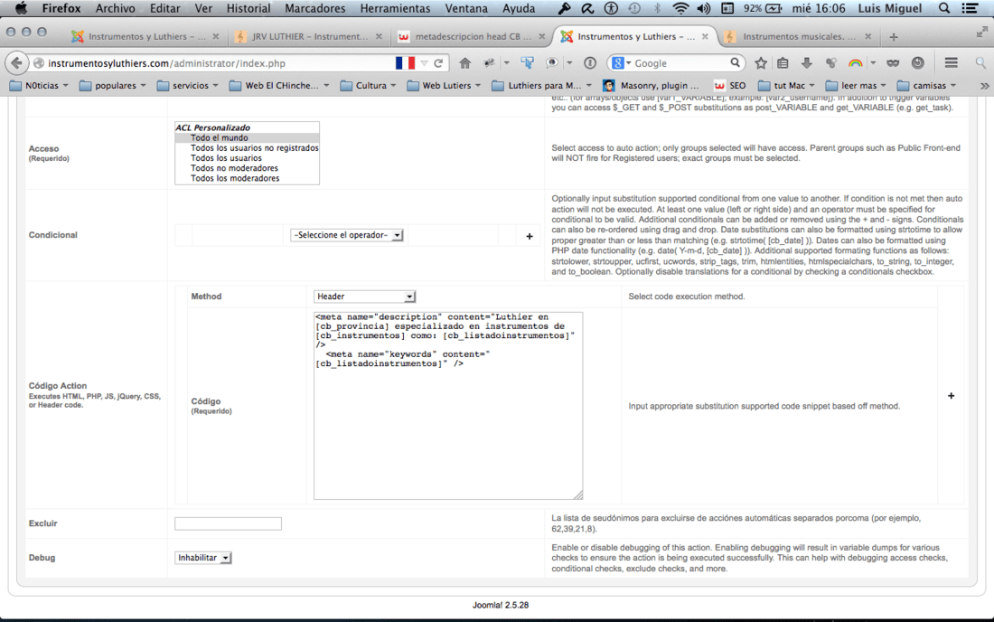994x622 pixels.
Task: Show more bookmarks with the double chevron
Action: (x=984, y=86)
